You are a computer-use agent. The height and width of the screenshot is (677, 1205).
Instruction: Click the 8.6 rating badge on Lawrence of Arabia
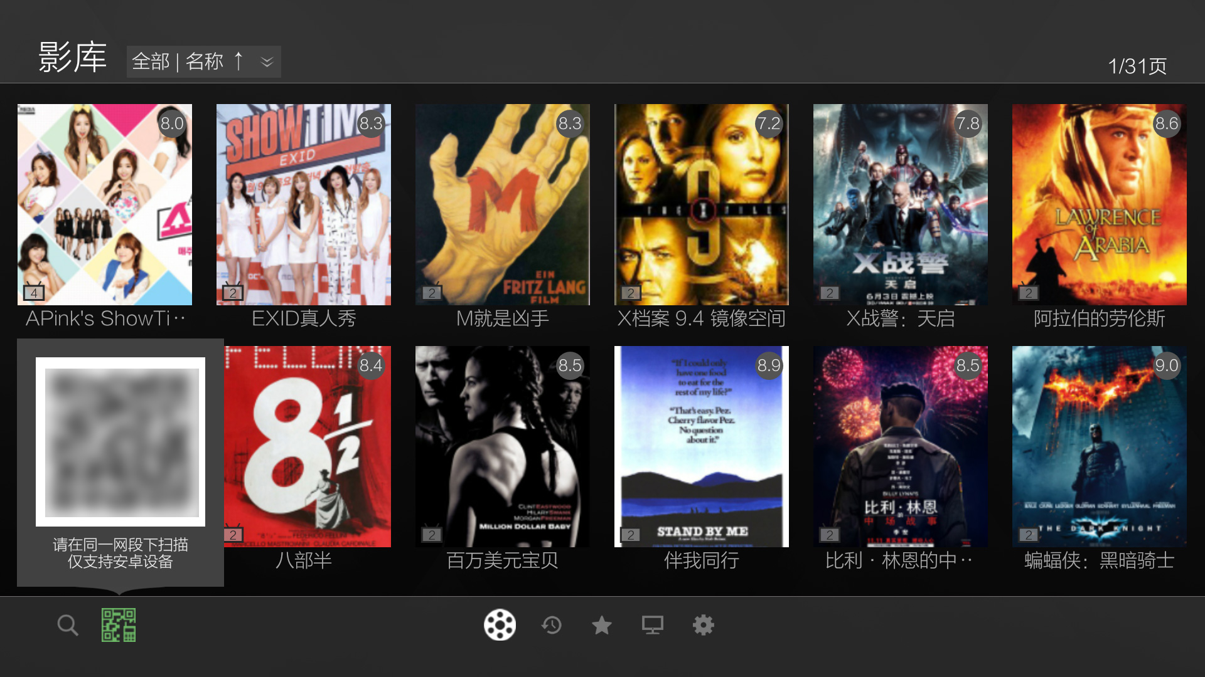1167,123
